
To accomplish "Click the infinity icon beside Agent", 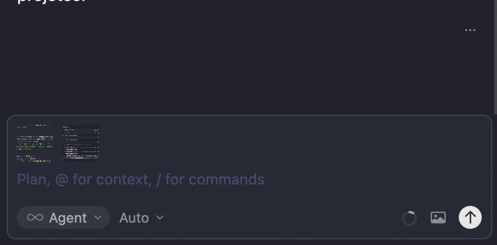I will 35,218.
